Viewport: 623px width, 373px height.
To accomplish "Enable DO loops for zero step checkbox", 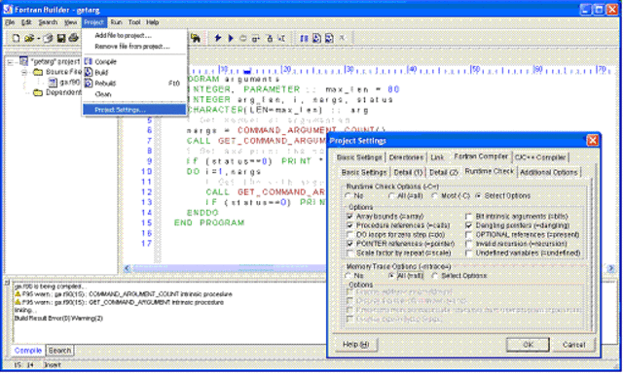I will click(x=349, y=235).
